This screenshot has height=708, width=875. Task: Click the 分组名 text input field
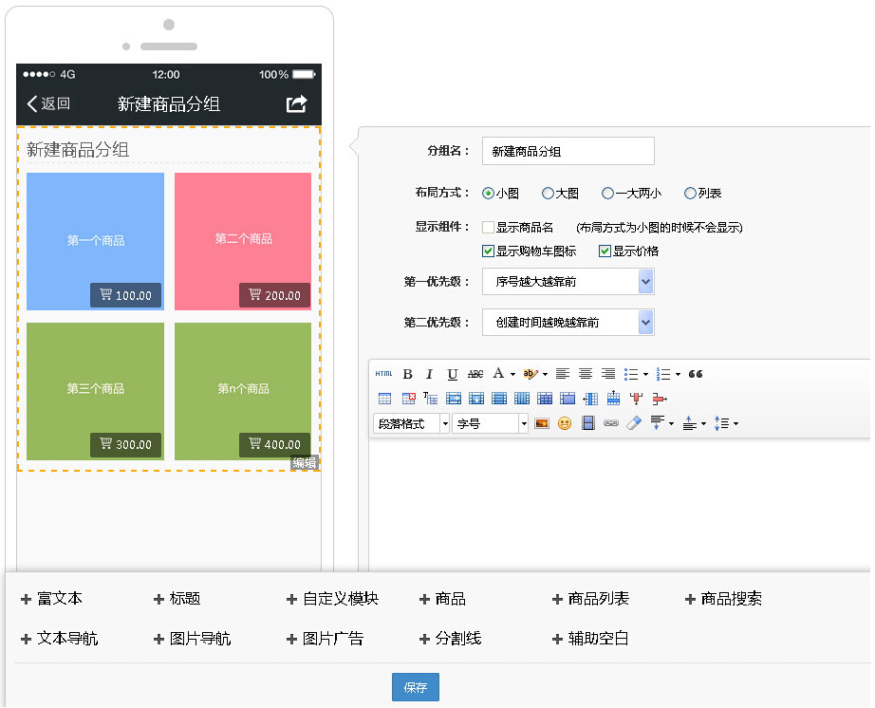(x=568, y=152)
